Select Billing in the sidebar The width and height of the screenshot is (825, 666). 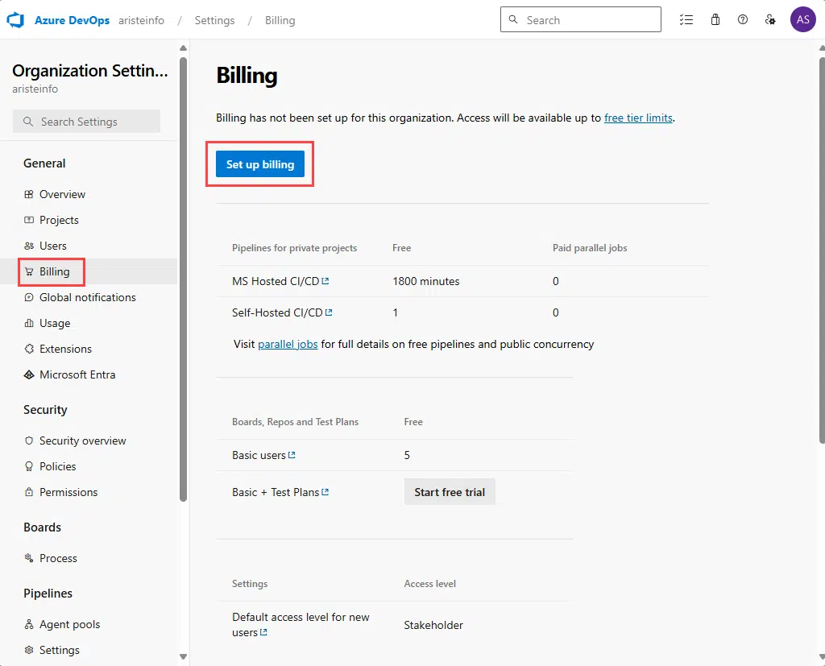tap(52, 271)
